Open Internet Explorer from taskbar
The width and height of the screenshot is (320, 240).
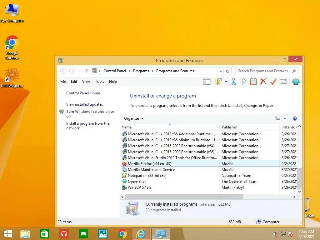141,234
